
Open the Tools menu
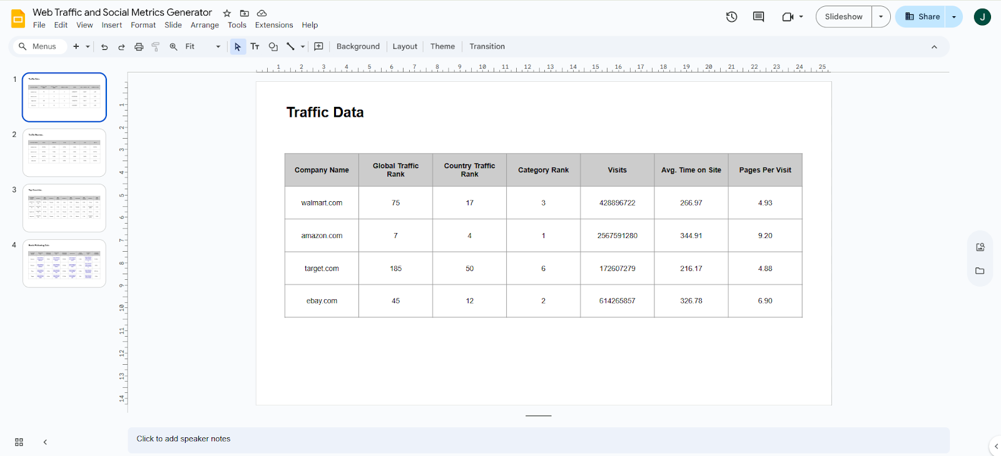[x=237, y=25]
